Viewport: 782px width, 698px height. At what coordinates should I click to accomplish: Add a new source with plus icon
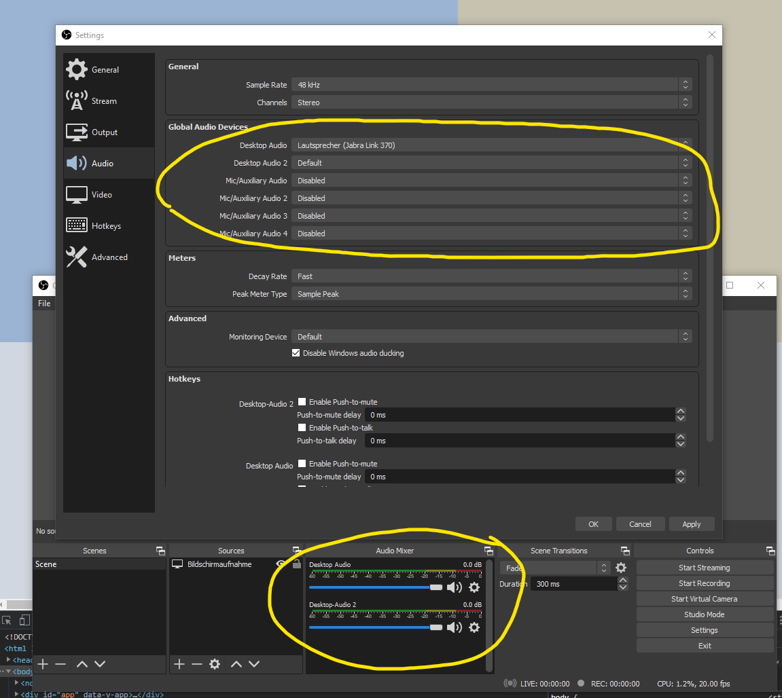click(x=179, y=663)
